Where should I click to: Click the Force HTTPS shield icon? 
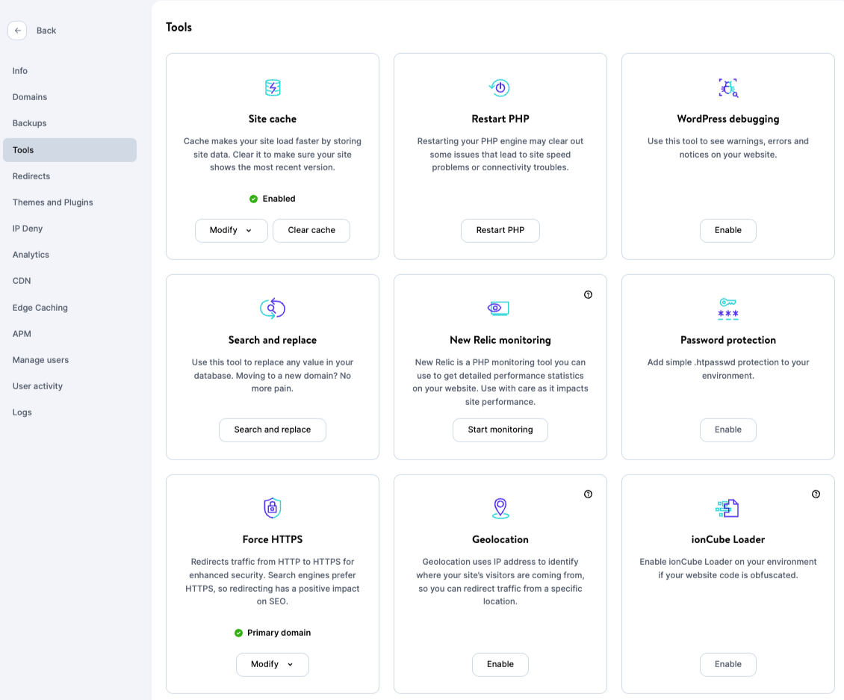coord(273,507)
